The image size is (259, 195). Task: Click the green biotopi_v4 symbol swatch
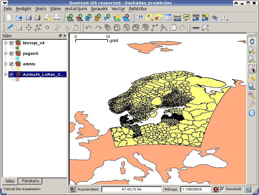17,48
